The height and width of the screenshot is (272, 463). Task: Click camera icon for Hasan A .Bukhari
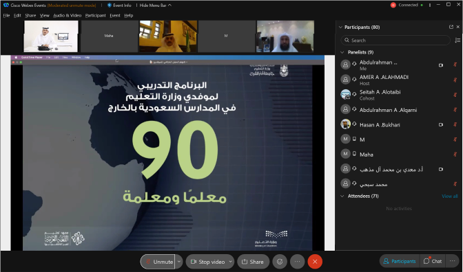pyautogui.click(x=441, y=124)
